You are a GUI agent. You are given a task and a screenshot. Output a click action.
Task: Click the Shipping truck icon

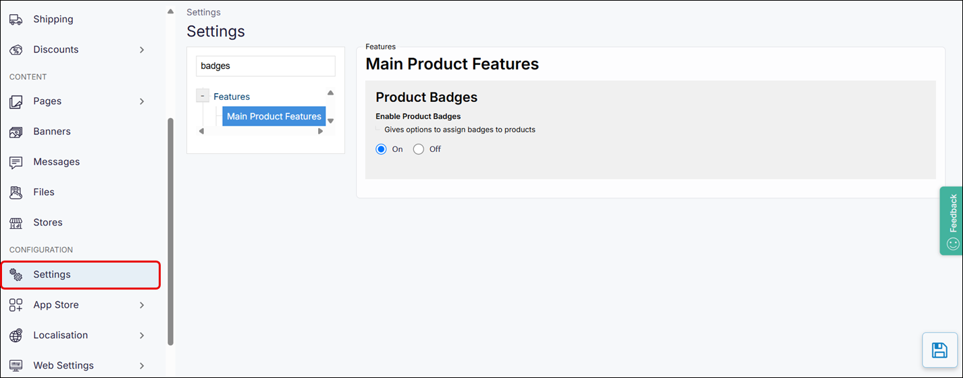click(x=16, y=20)
